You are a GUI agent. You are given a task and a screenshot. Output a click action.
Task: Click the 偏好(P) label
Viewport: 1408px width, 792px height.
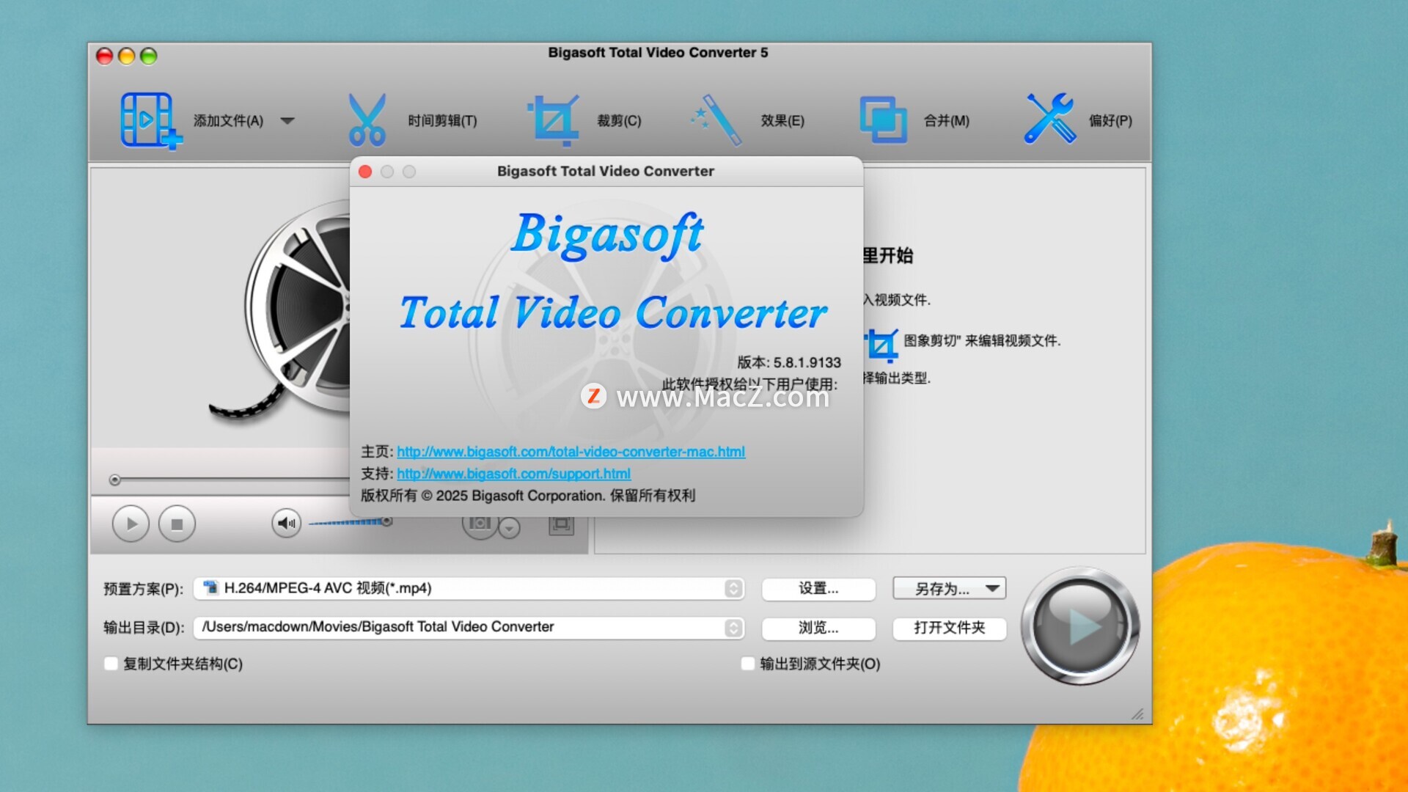point(1110,121)
